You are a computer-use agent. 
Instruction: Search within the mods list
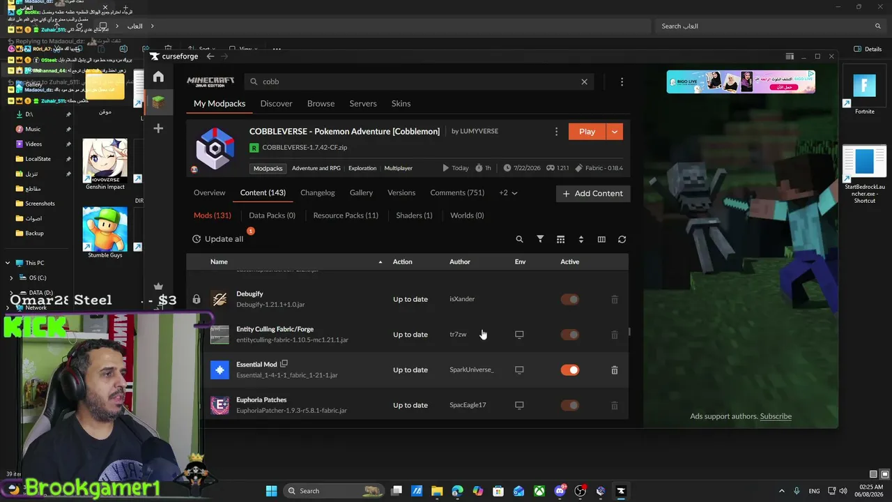(x=519, y=239)
